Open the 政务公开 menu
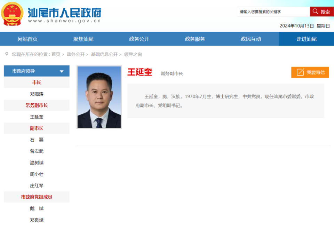334x229 pixels. (x=139, y=39)
